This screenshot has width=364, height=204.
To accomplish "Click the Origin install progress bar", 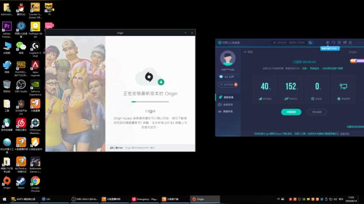I will point(150,101).
